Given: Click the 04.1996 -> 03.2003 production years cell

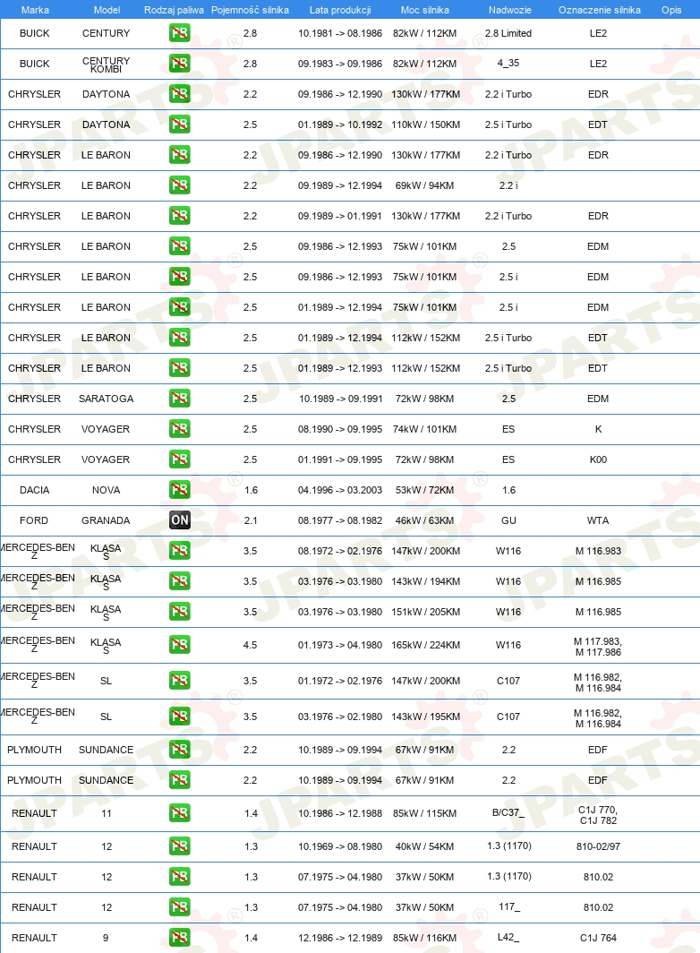Looking at the screenshot, I should click(339, 489).
